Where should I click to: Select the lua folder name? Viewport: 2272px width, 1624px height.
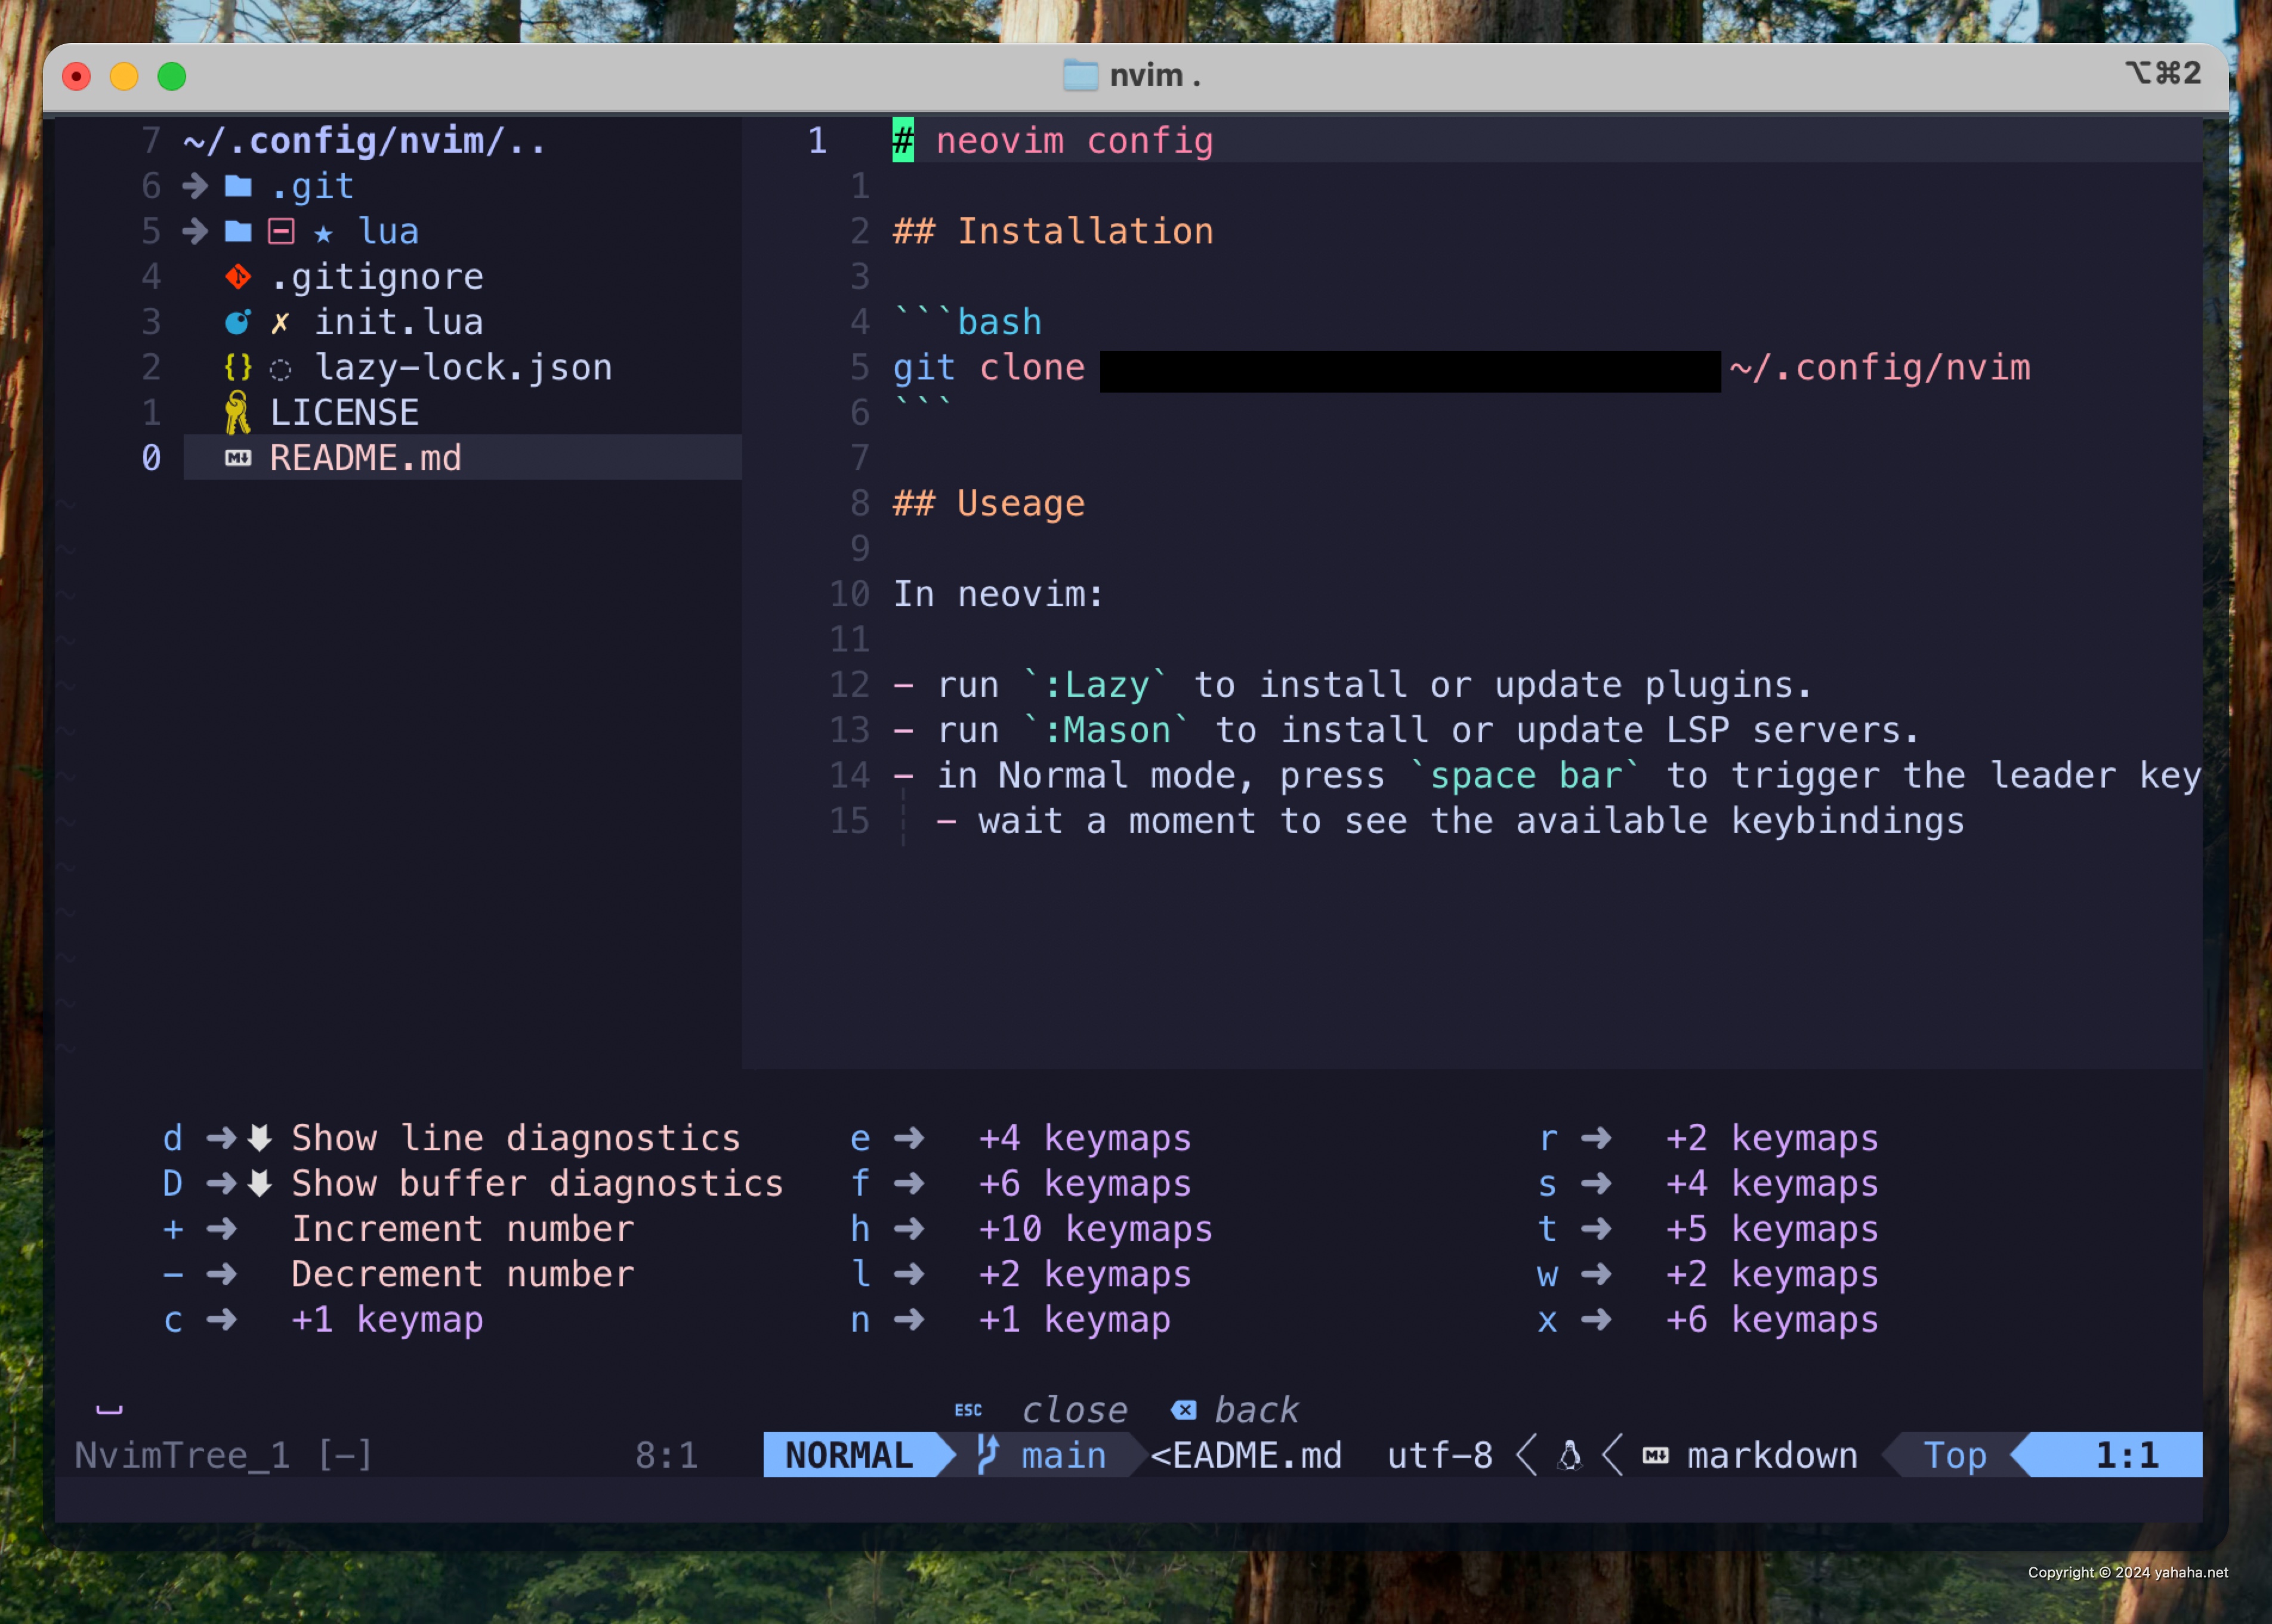pos(388,232)
